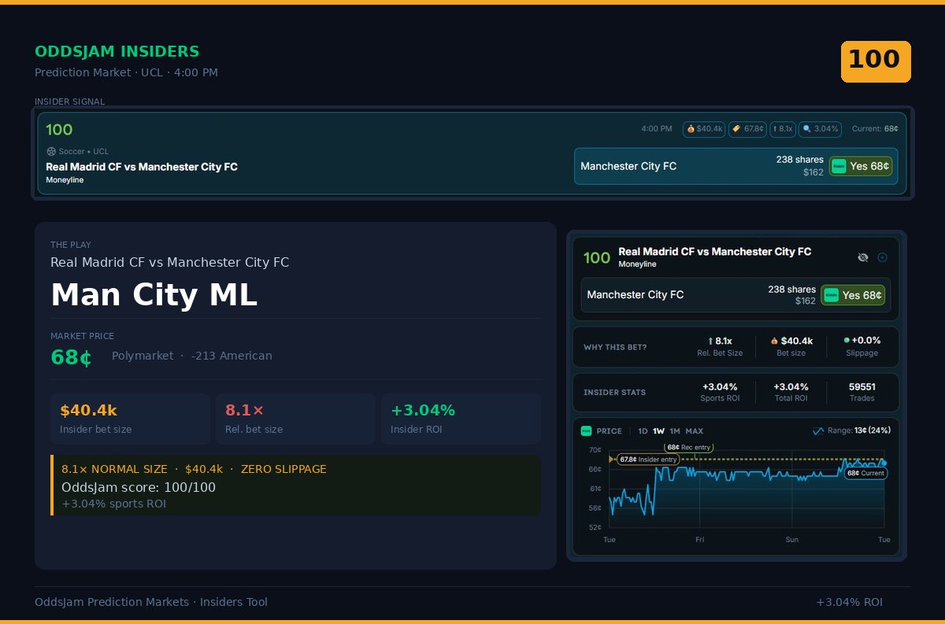Click 'Polymarket · -213 American' text
The height and width of the screenshot is (624, 945).
(192, 356)
